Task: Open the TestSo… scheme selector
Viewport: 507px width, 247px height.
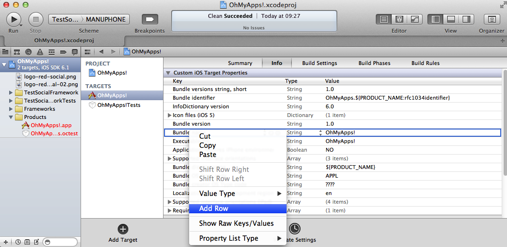Action: coord(65,19)
